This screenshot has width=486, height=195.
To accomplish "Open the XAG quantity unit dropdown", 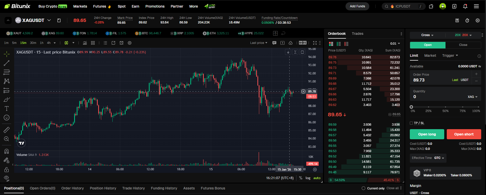I will (x=473, y=97).
